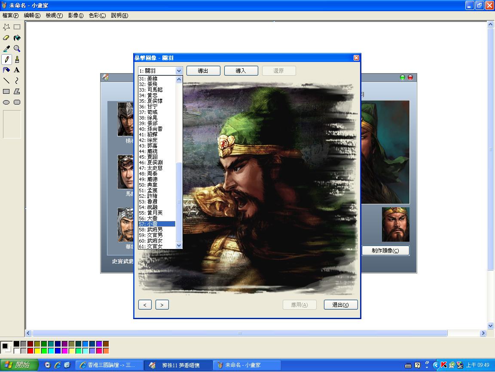Pick the Eraser tool
The width and height of the screenshot is (495, 372).
(x=6, y=38)
